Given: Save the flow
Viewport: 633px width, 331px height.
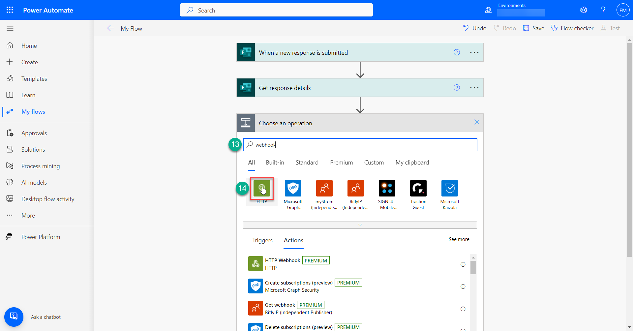Looking at the screenshot, I should tap(533, 28).
